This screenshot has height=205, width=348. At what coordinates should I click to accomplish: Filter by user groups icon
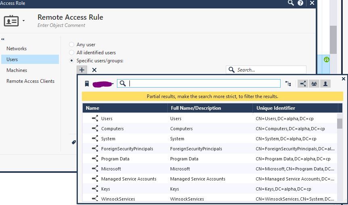tap(314, 84)
